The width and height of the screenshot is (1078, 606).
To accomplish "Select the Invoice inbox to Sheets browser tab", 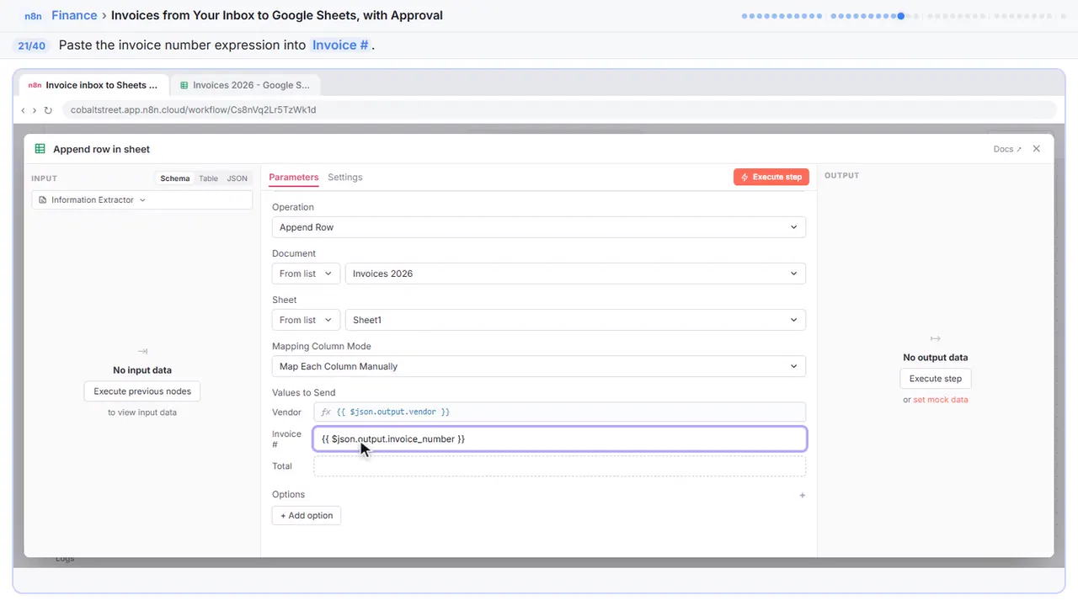I will [x=94, y=85].
